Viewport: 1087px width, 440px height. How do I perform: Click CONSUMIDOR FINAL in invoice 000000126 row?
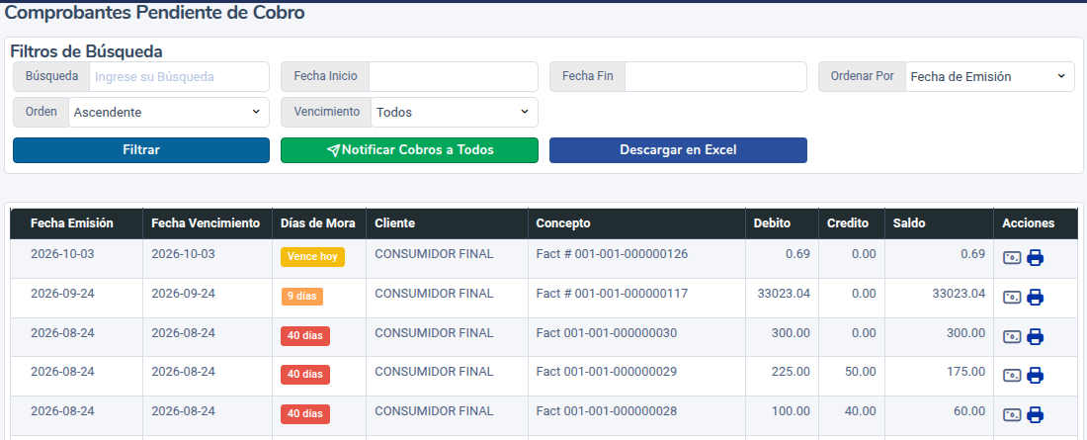tap(434, 254)
